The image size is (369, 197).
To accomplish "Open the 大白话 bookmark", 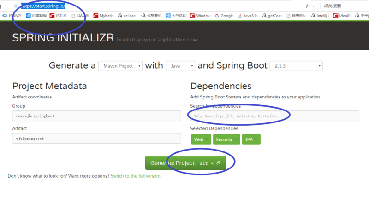I will pos(176,16).
